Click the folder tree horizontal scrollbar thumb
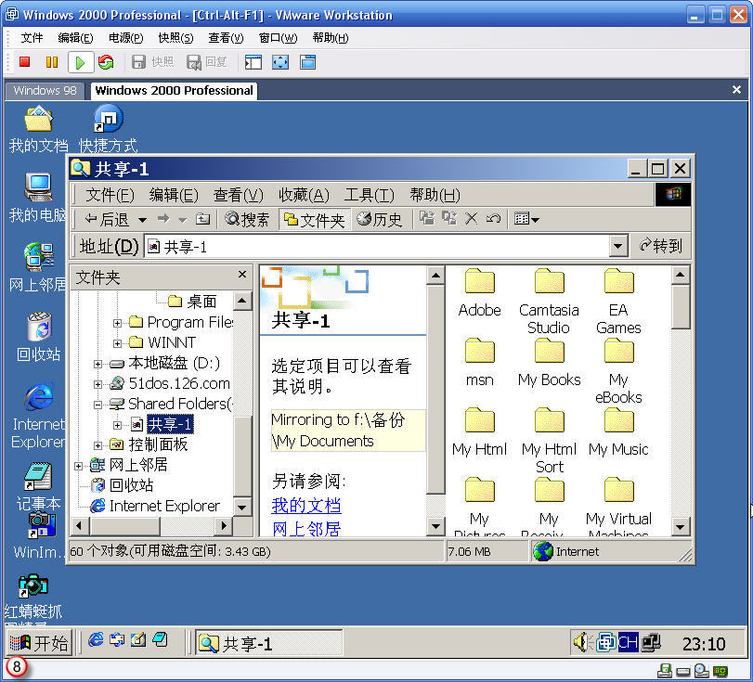The image size is (753, 682). (x=124, y=526)
